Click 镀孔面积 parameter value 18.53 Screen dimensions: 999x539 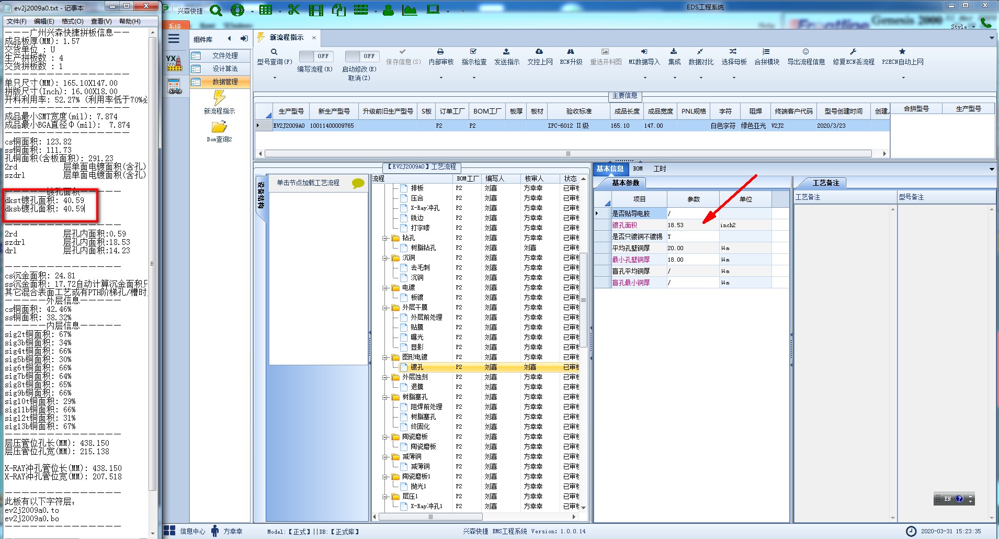(693, 225)
